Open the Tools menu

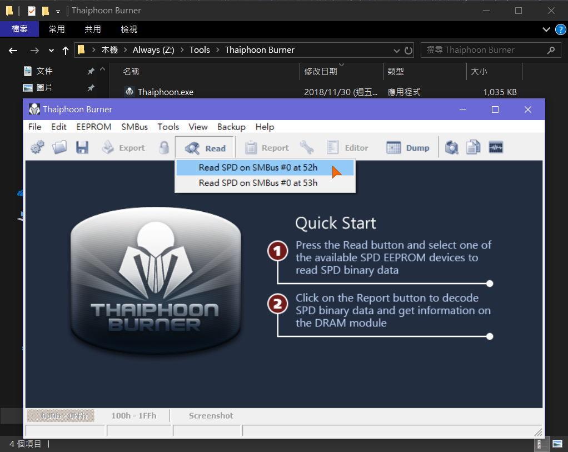[168, 127]
